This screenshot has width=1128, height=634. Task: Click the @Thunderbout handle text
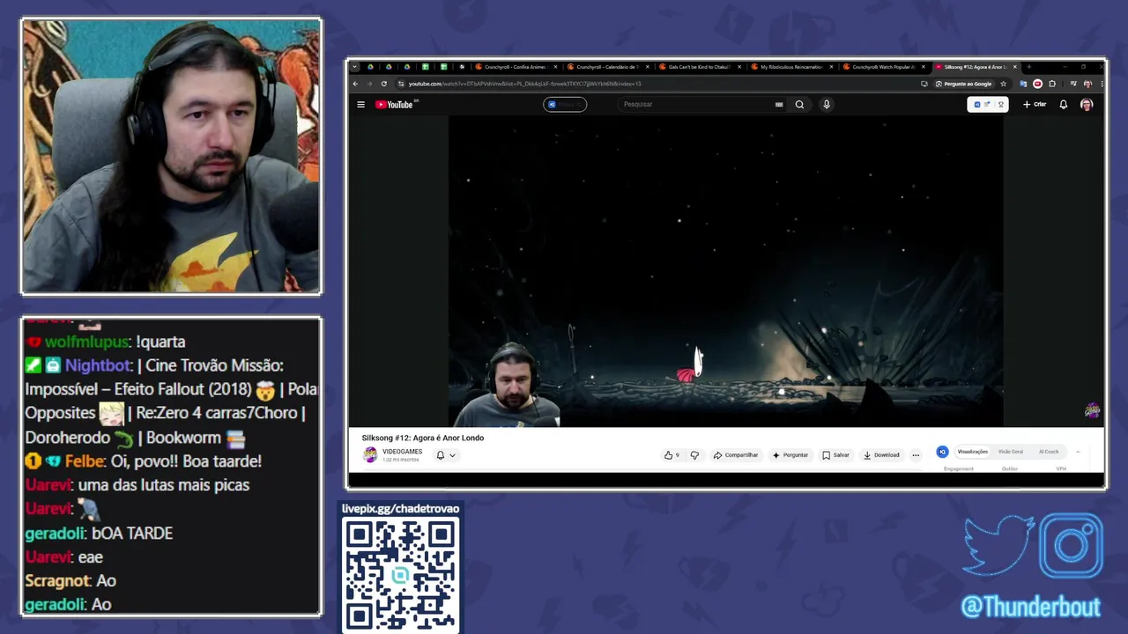(1030, 607)
